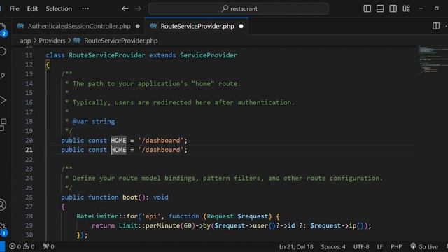Viewport: 448px width, 252px height.
Task: Click line number 26 in gutter
Action: coord(29,197)
